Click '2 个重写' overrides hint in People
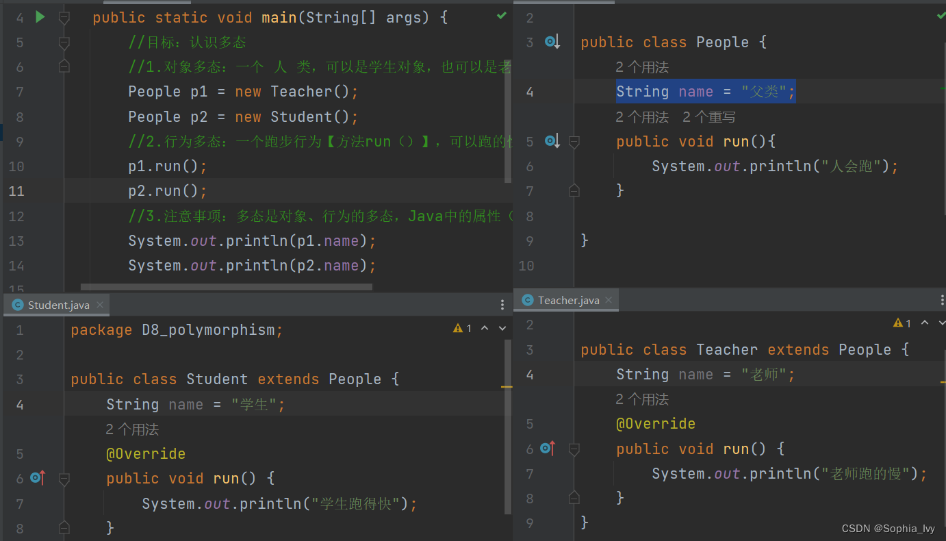 709,117
